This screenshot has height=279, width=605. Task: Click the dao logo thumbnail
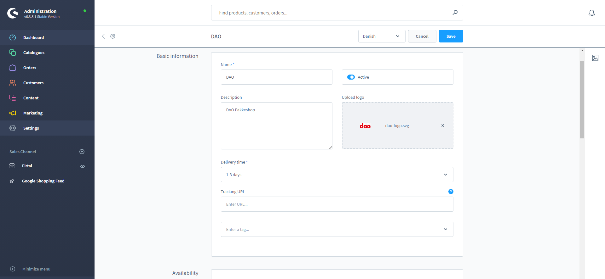point(365,126)
